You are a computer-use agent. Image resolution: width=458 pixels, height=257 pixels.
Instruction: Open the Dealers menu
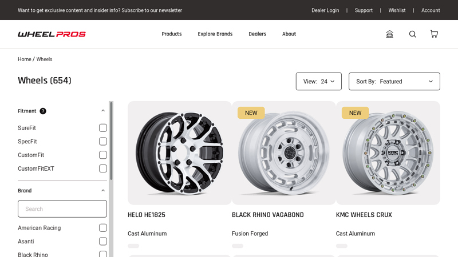[257, 34]
